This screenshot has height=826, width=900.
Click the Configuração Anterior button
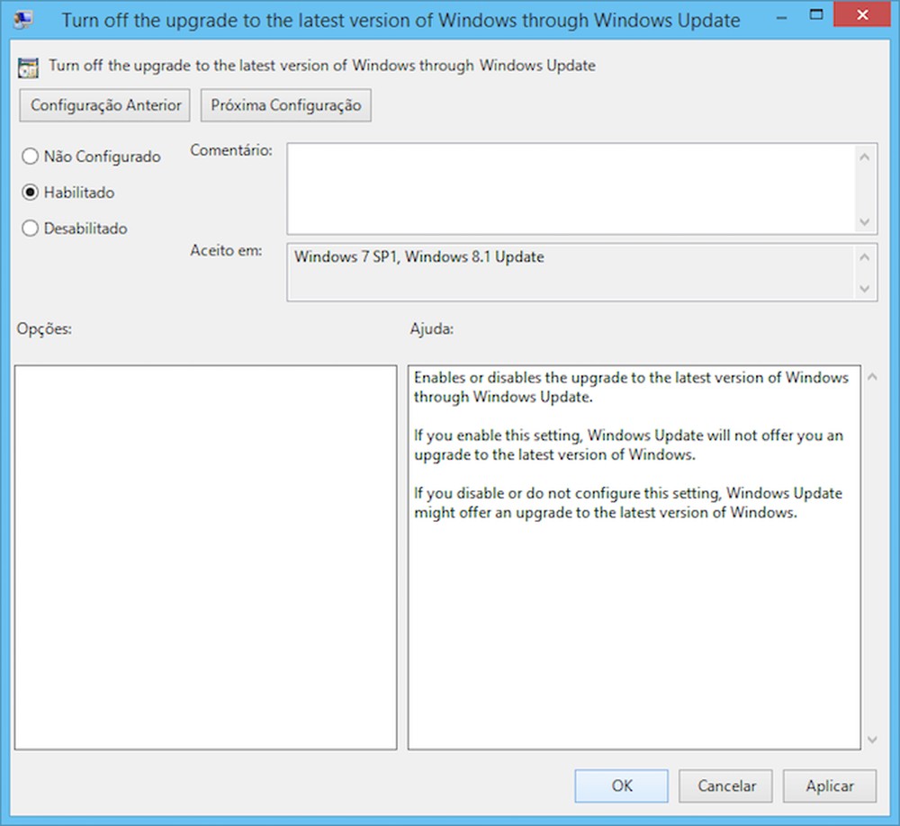coord(104,105)
